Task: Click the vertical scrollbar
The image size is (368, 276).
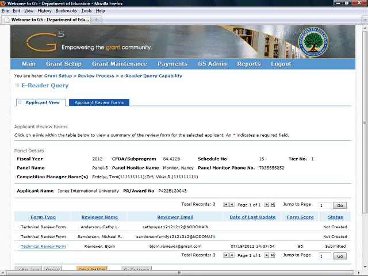Action: (365, 122)
